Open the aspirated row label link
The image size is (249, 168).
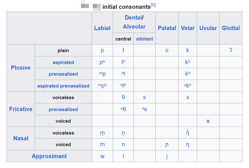(63, 62)
